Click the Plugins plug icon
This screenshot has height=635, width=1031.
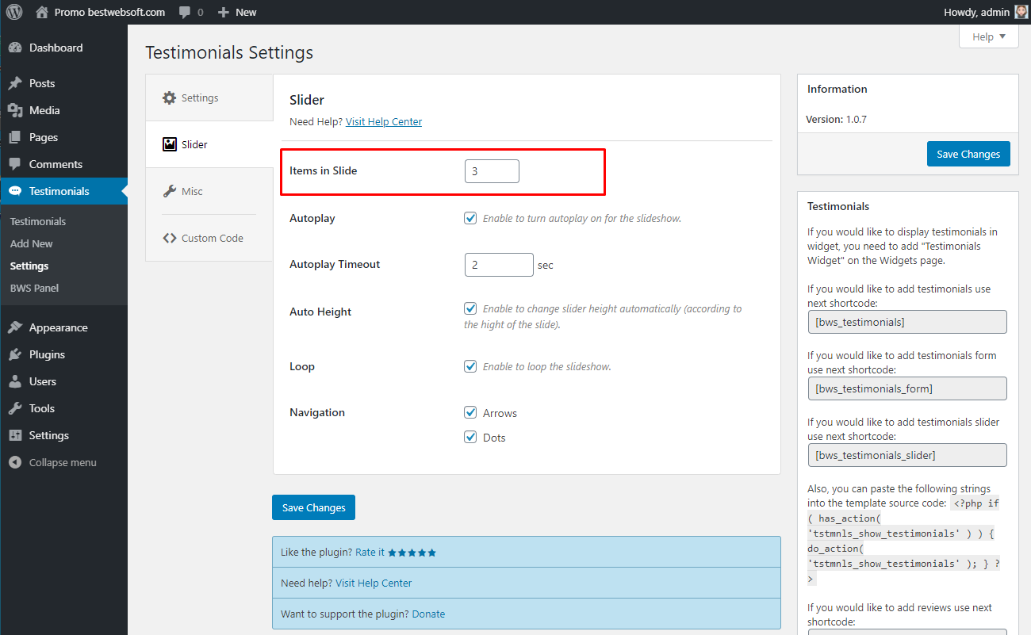[x=15, y=354]
